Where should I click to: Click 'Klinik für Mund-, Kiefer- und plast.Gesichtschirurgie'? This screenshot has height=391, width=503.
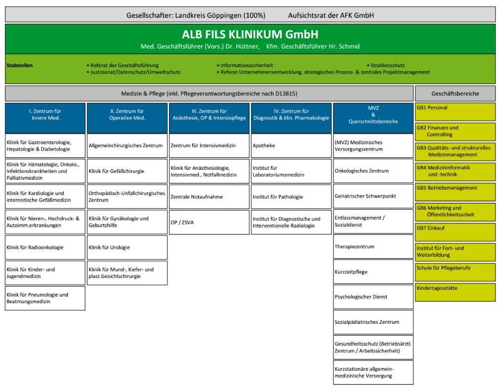(127, 273)
